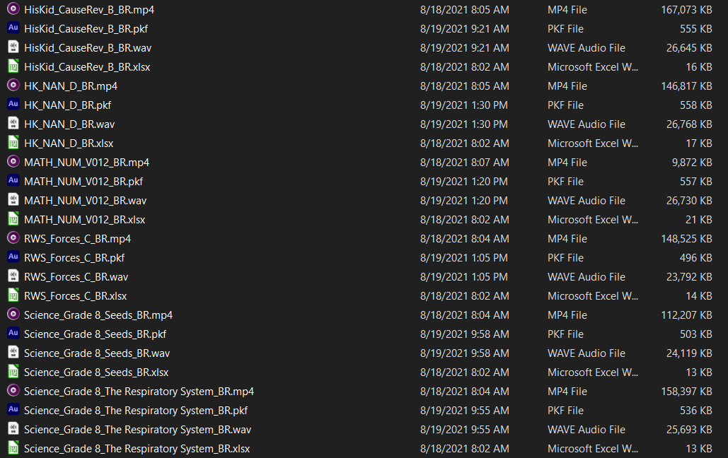Select the file HK_NAN_D_BR.pkf
Viewport: 728px width, 458px height.
[67, 105]
